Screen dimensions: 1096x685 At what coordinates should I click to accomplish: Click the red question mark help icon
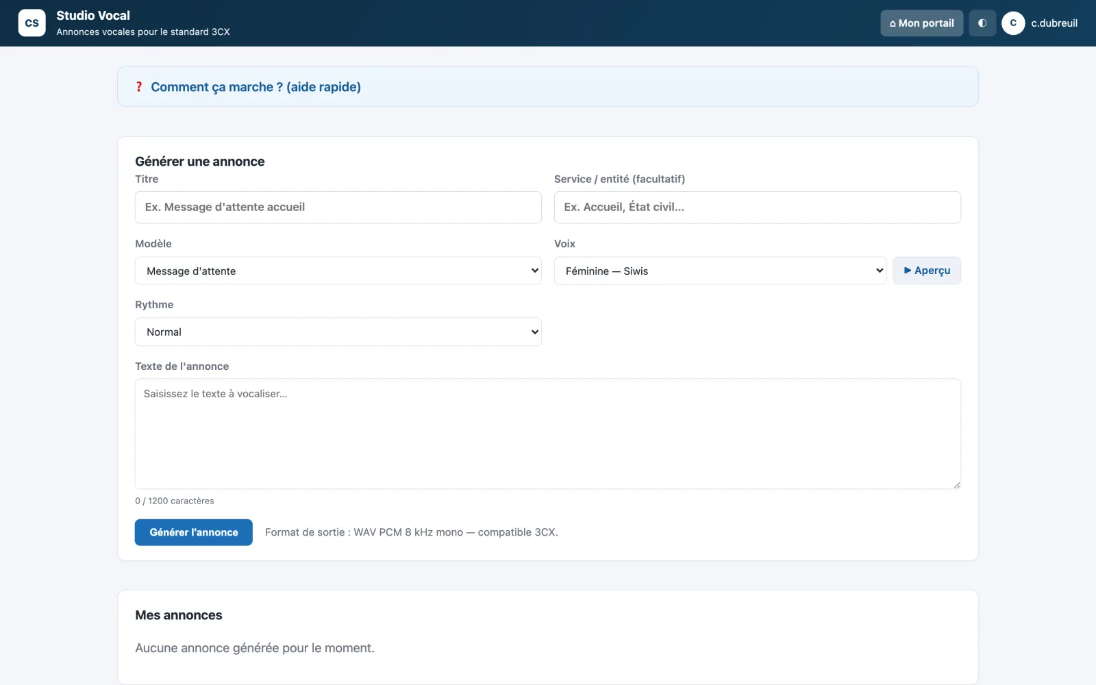pos(139,87)
